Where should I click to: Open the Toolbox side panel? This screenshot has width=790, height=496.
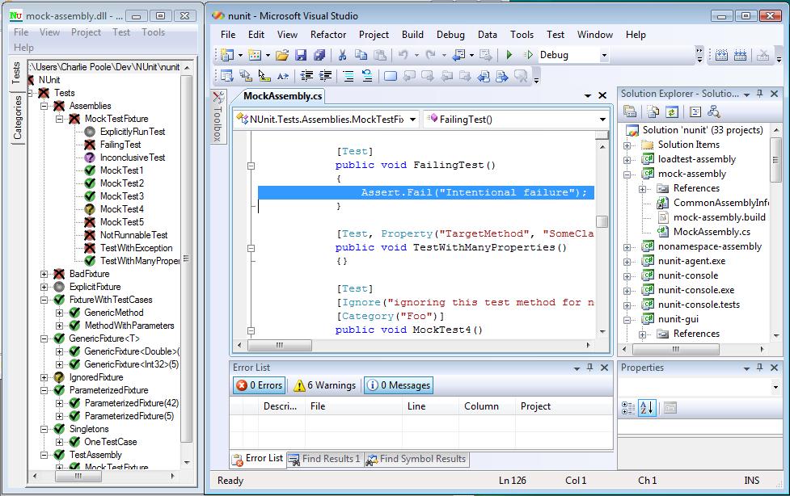coord(218,117)
